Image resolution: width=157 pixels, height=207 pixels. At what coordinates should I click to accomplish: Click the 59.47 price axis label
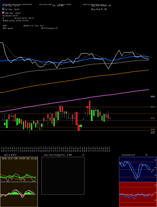coord(153,107)
